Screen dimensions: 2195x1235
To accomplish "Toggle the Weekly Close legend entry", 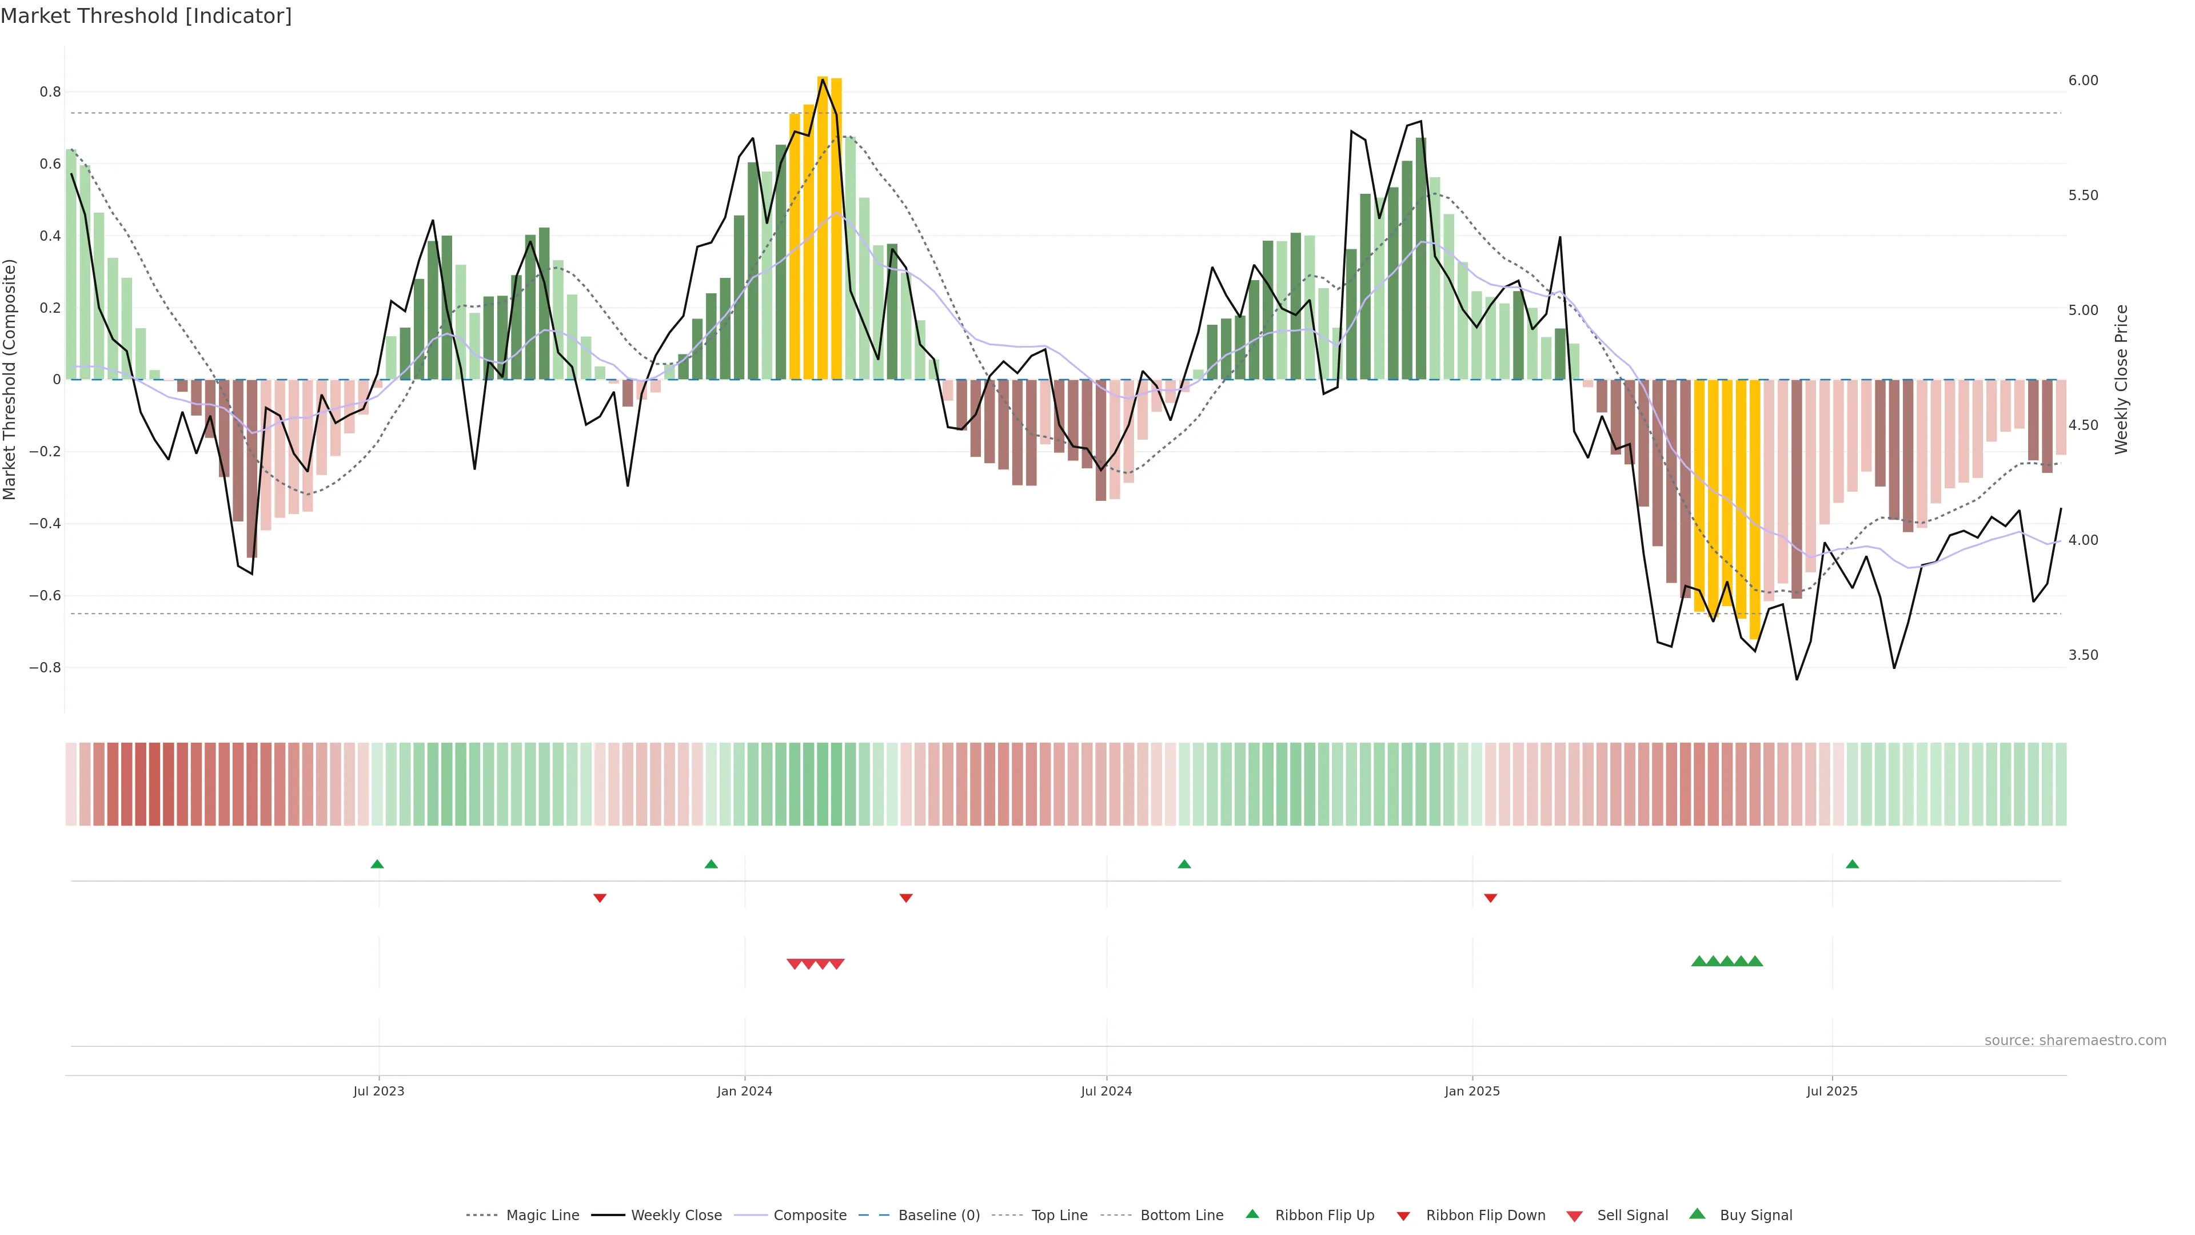I will pos(676,1216).
